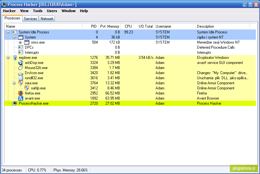Maximize the Process Hacker window
The height and width of the screenshot is (174, 260).
tap(250, 4)
